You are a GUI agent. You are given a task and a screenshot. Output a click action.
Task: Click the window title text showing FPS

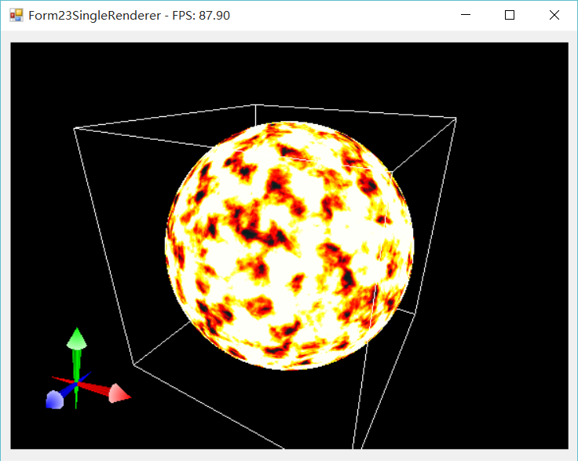[129, 16]
